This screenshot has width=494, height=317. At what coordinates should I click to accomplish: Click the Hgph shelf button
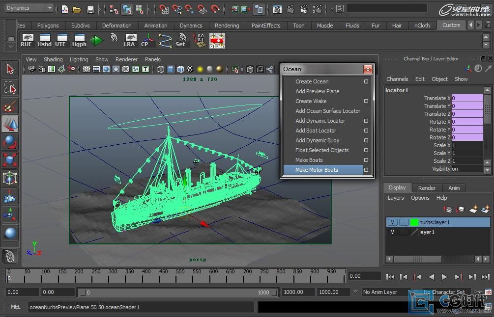click(79, 41)
